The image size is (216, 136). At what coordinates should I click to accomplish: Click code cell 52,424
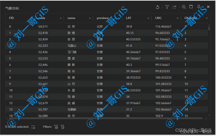(43, 39)
